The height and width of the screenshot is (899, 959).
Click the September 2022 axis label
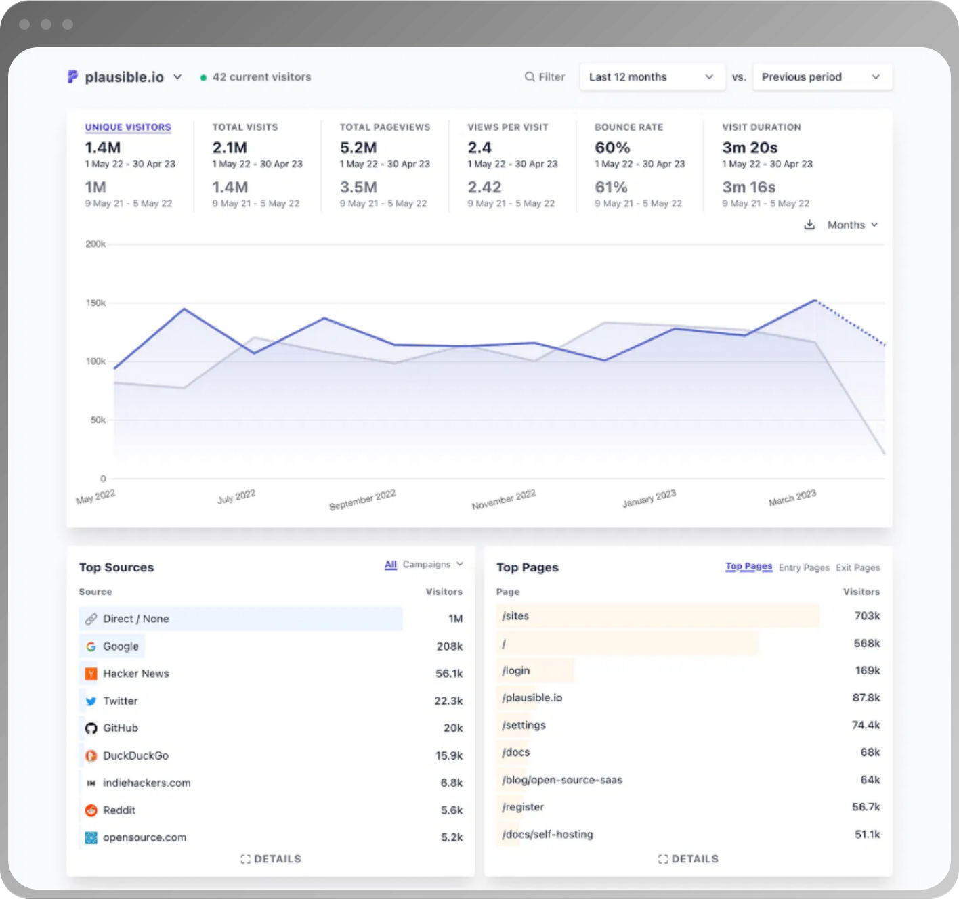coord(362,500)
